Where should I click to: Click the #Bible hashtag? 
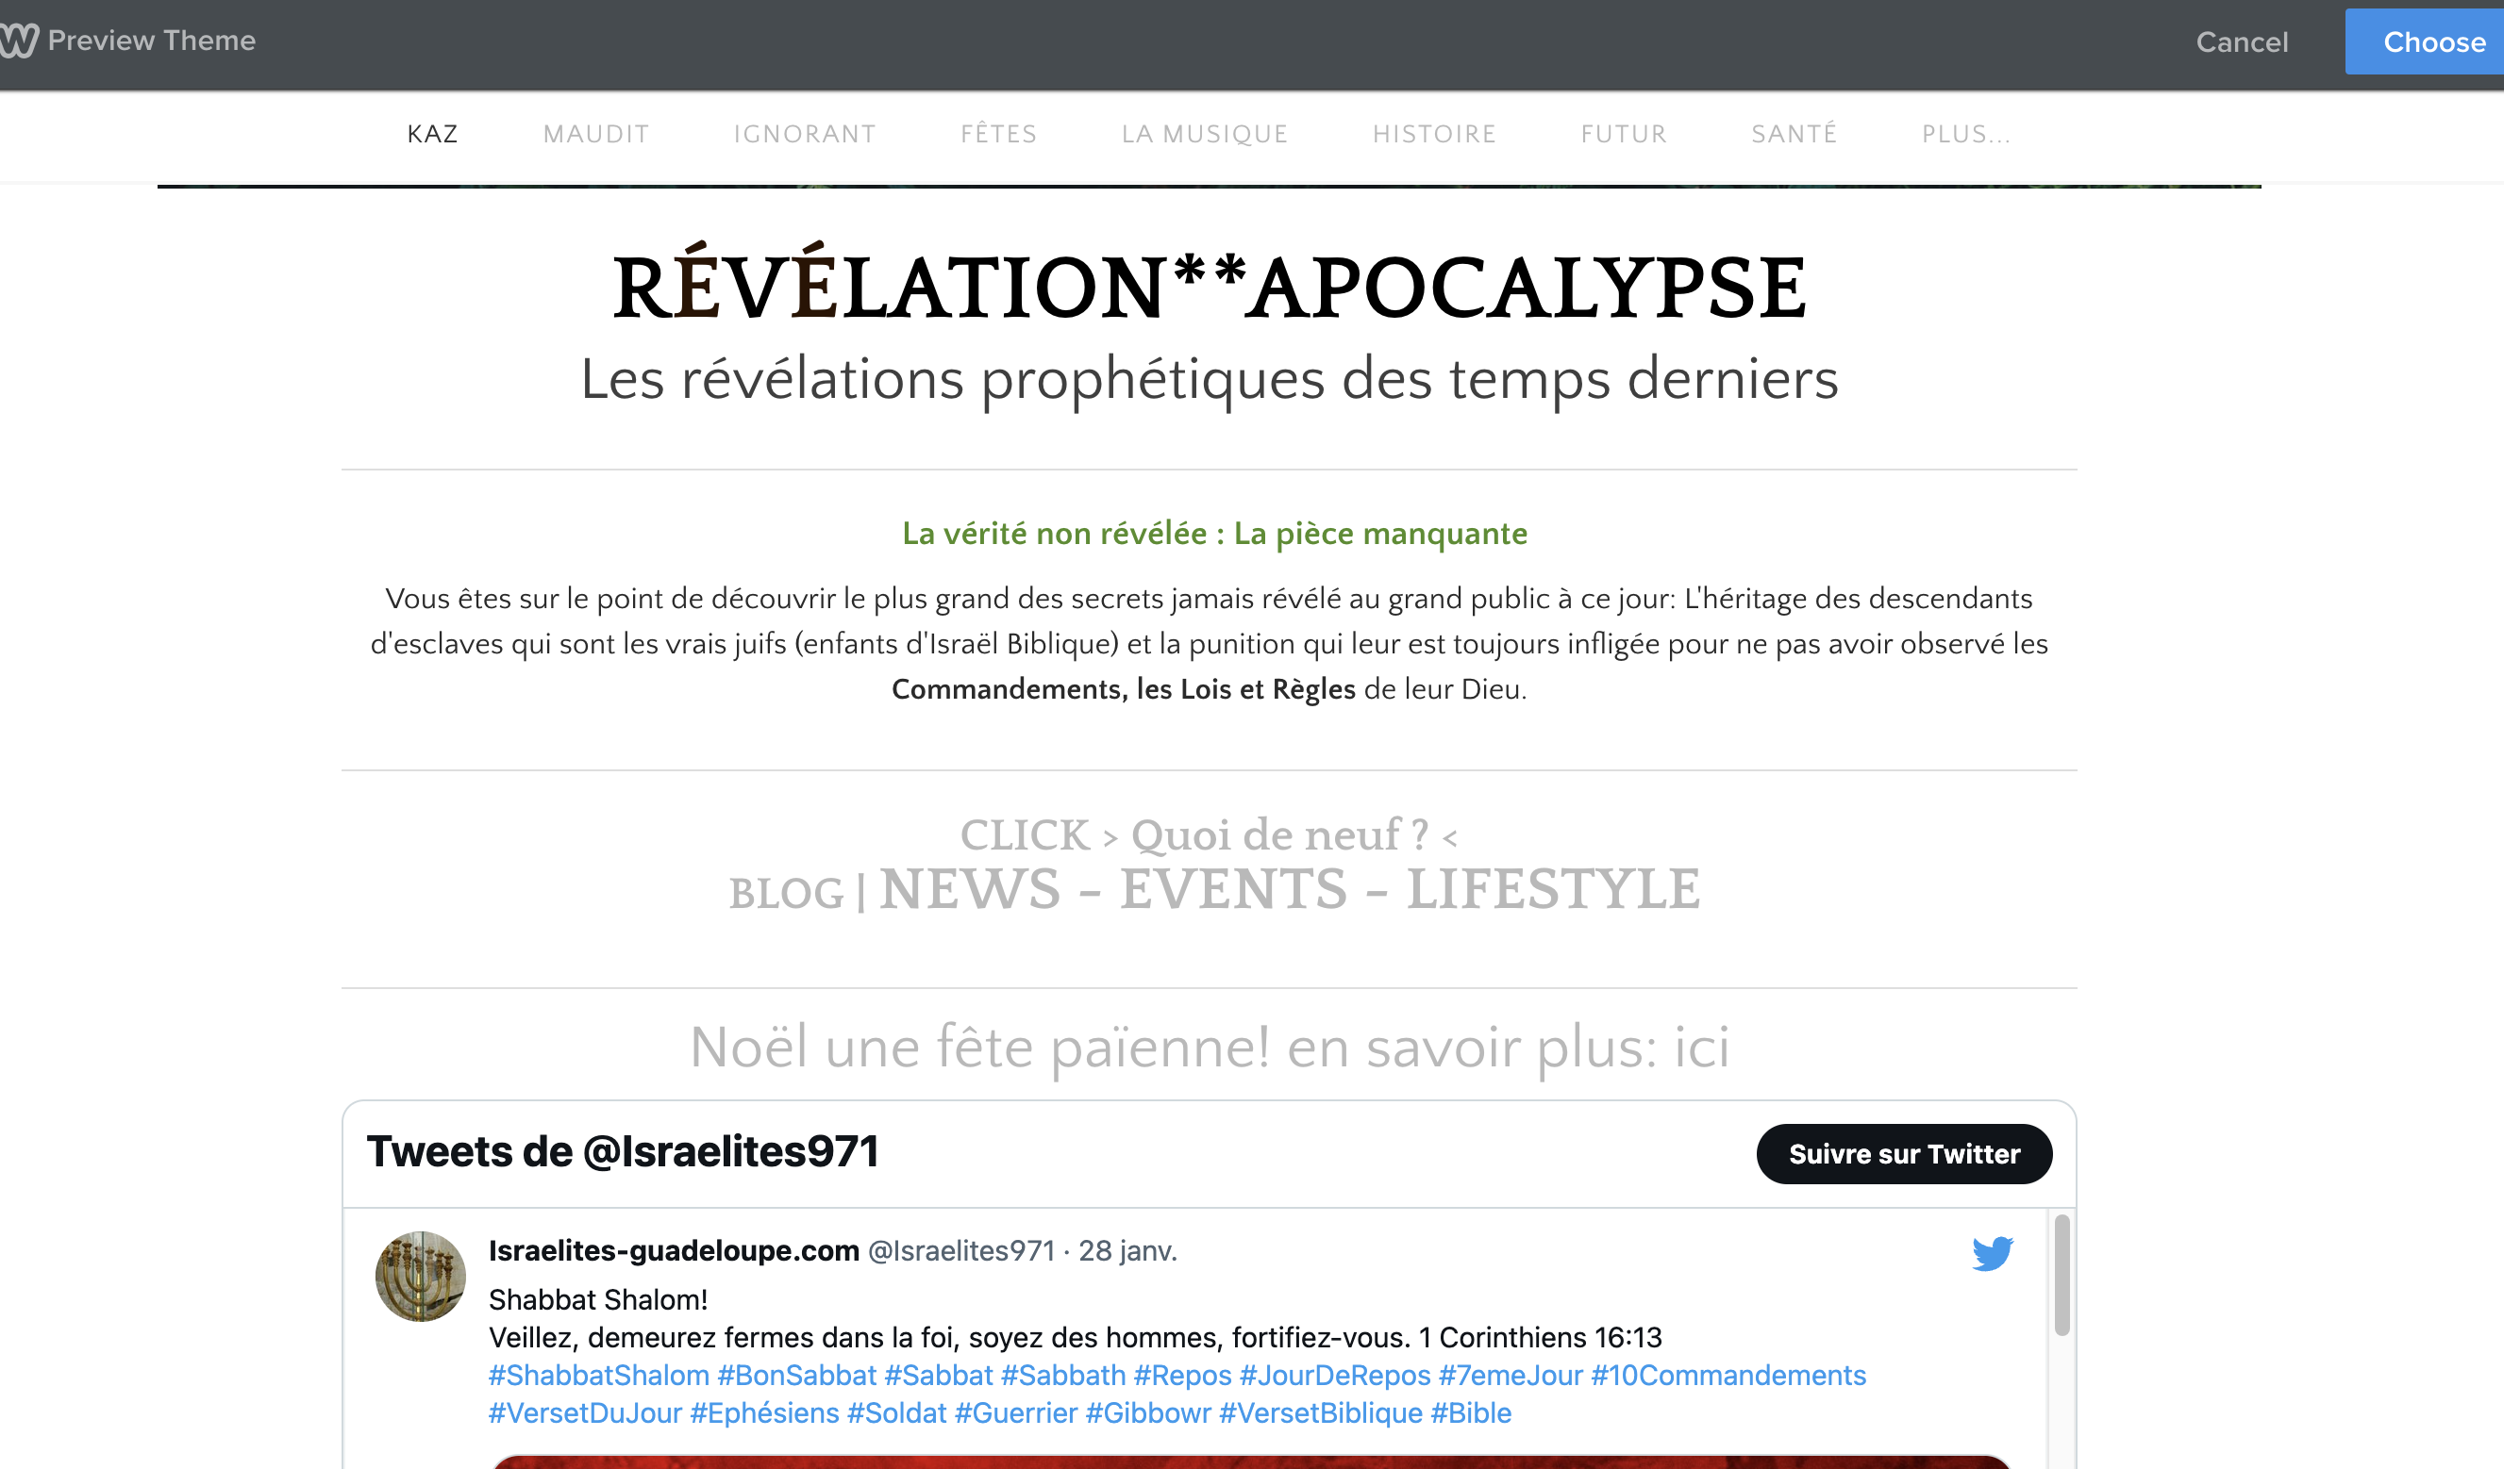click(1471, 1413)
